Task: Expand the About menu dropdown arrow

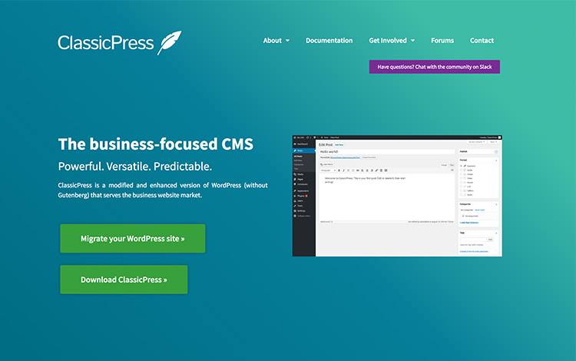Action: 287,41
